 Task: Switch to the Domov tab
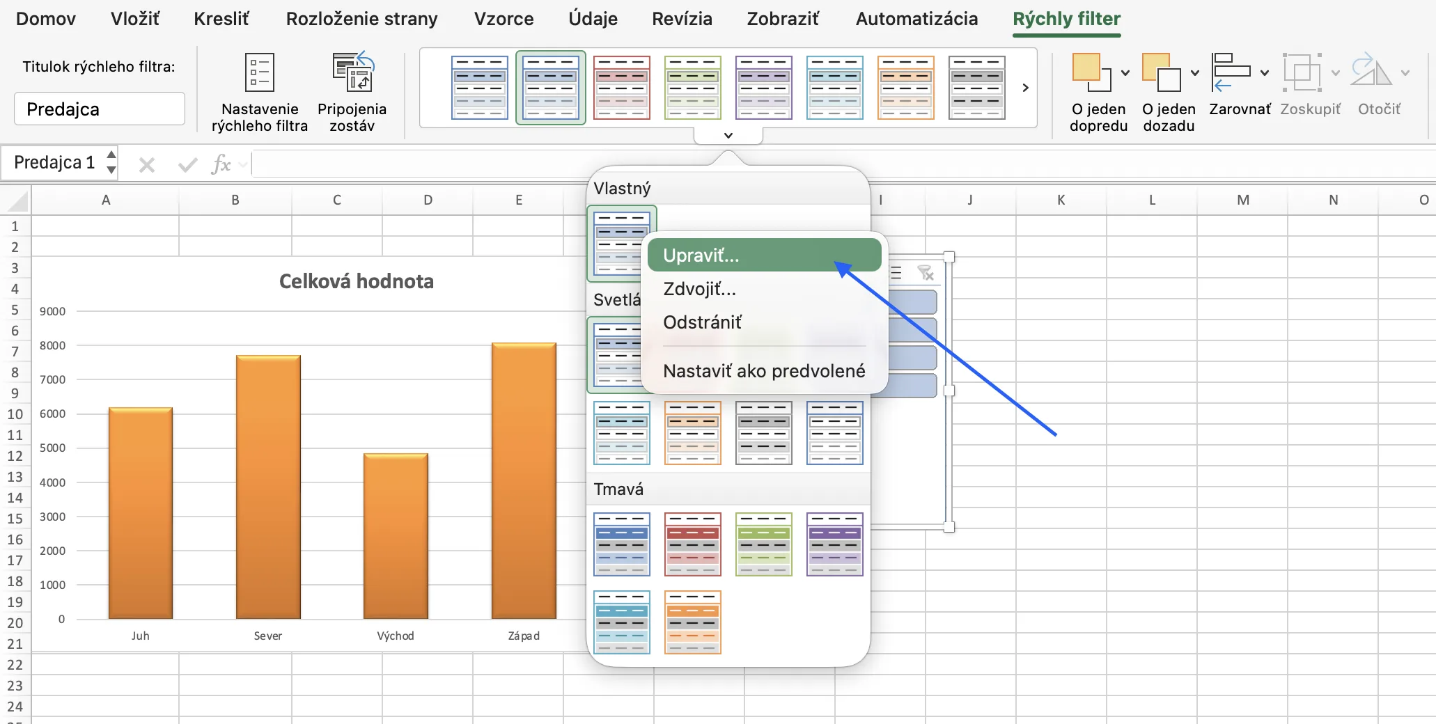tap(46, 19)
